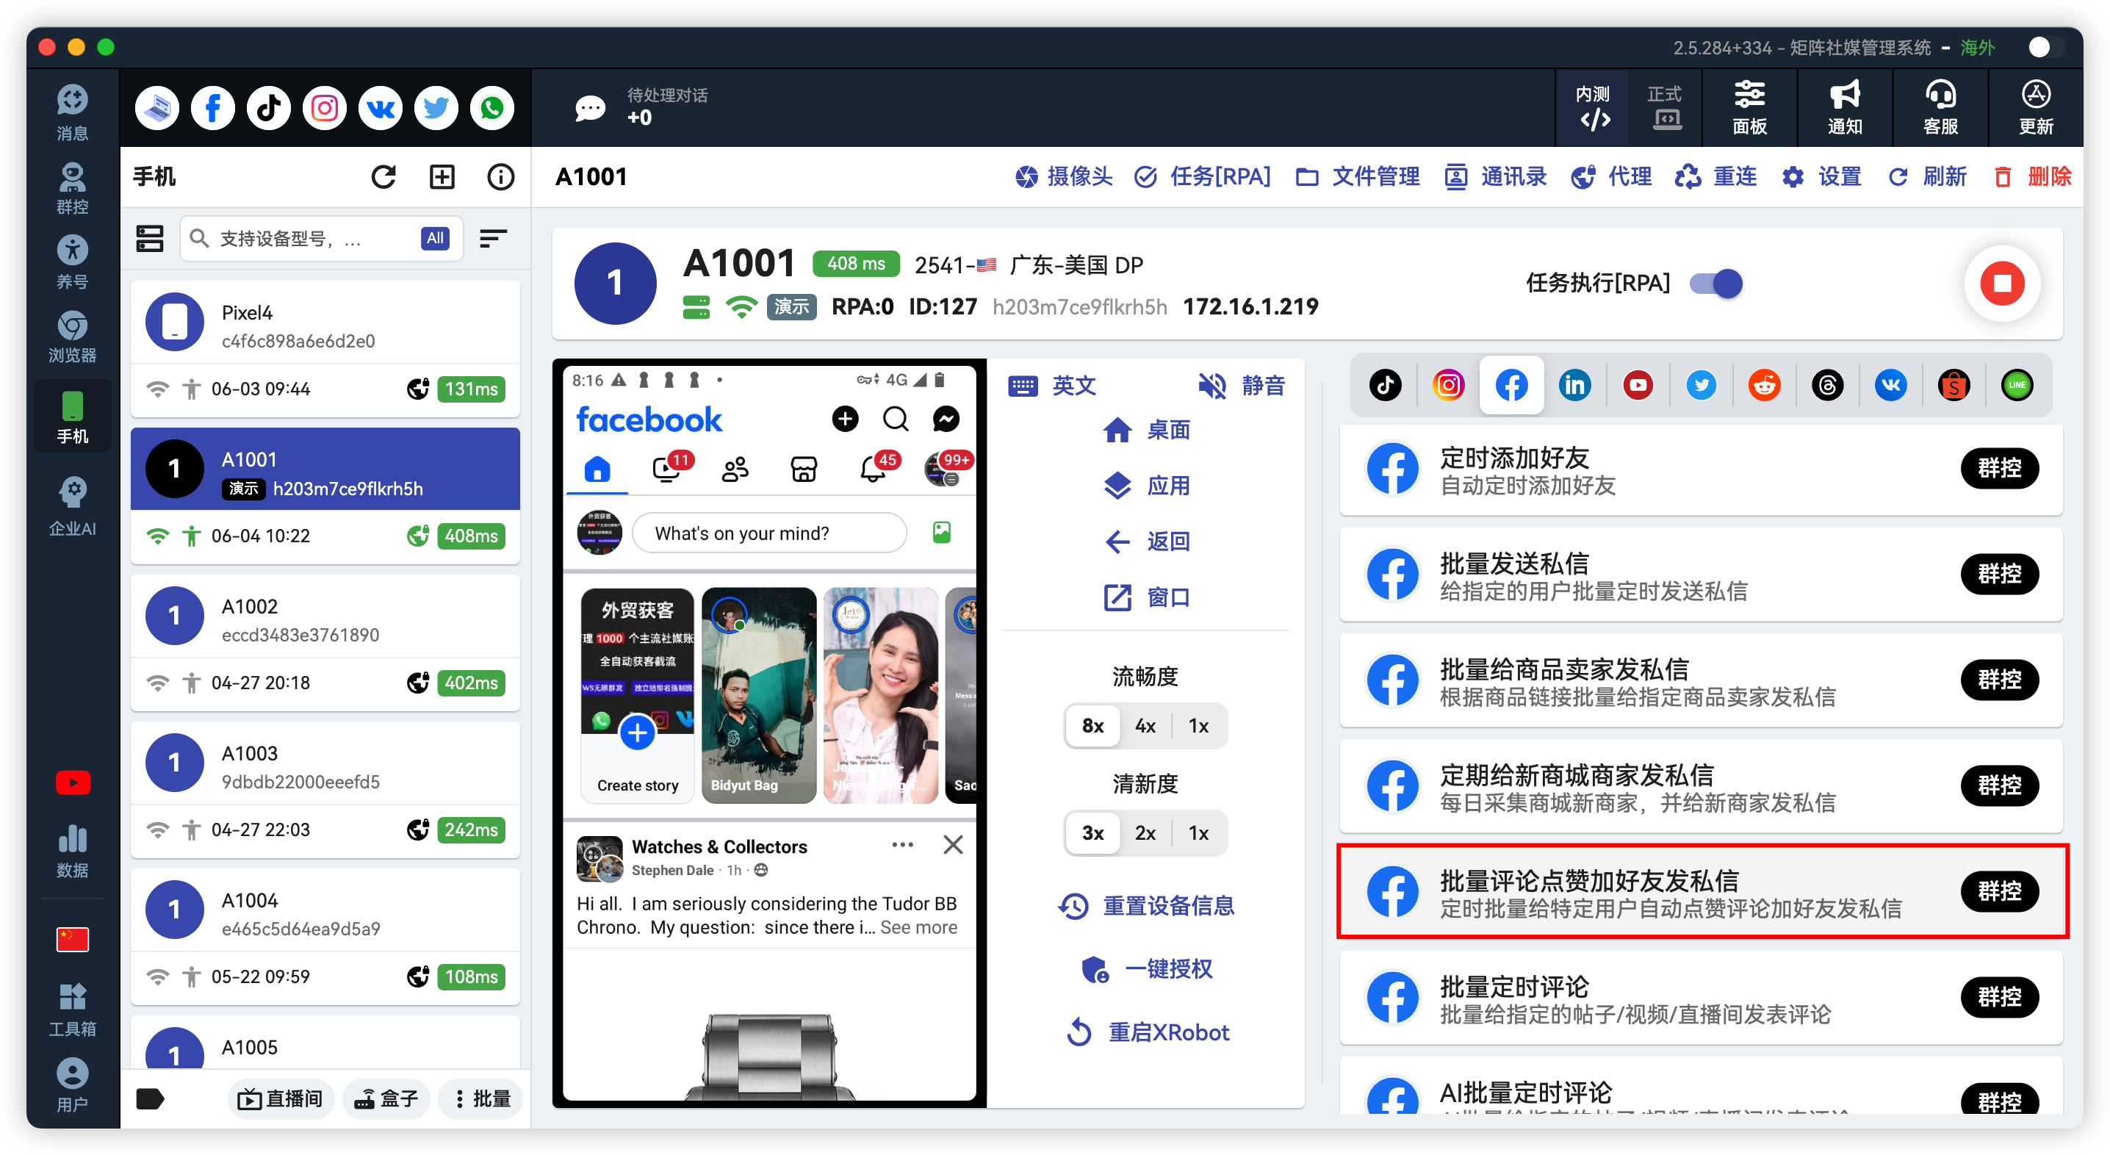Set 流畅度 to 1x

pyautogui.click(x=1198, y=726)
